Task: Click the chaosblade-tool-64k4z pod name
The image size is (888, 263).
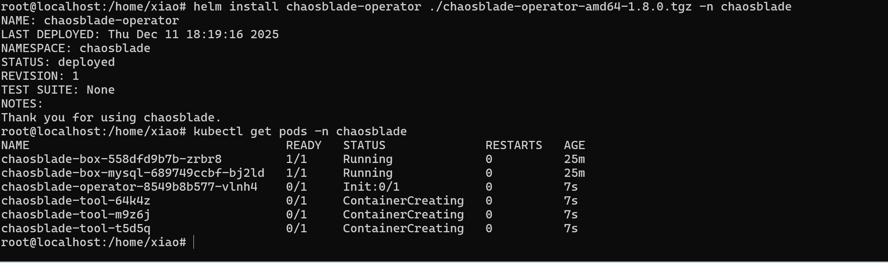Action: click(x=76, y=201)
